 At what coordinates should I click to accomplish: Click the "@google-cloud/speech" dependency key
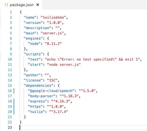51,91
